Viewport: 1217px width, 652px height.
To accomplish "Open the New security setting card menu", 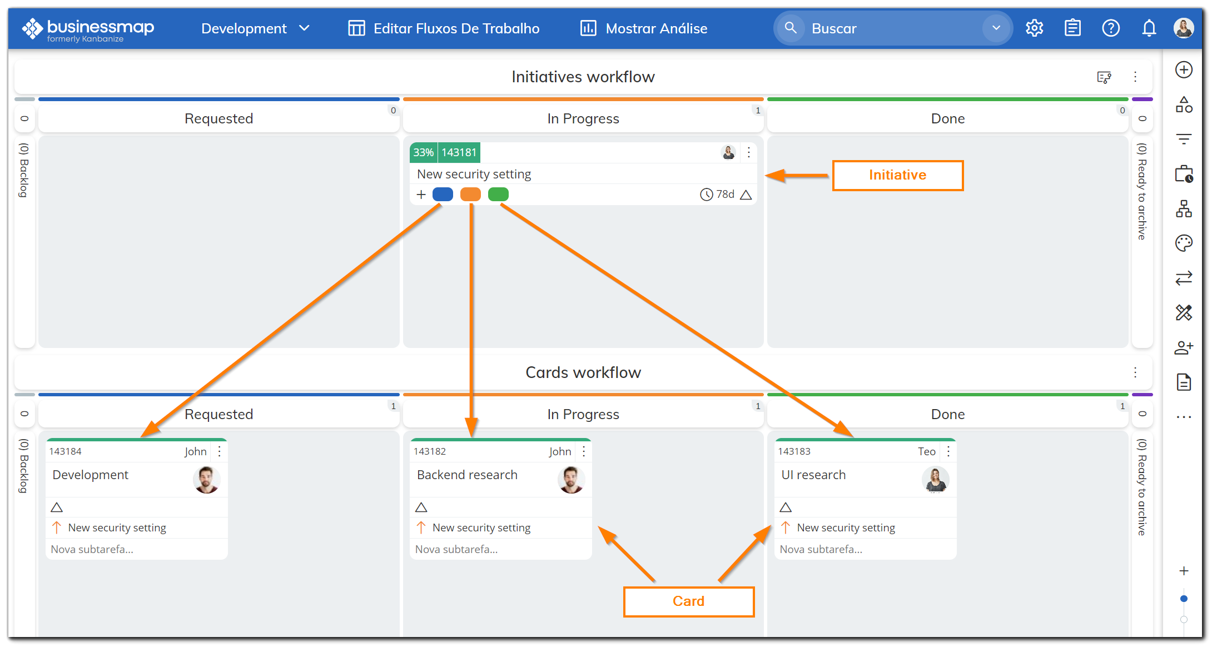I will click(x=748, y=152).
